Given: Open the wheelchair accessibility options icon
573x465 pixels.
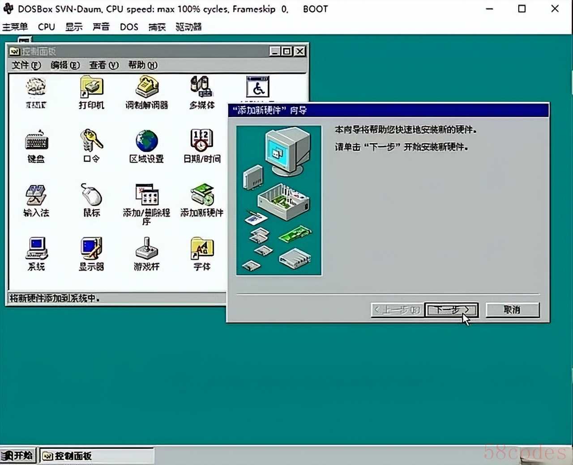Looking at the screenshot, I should [x=258, y=87].
